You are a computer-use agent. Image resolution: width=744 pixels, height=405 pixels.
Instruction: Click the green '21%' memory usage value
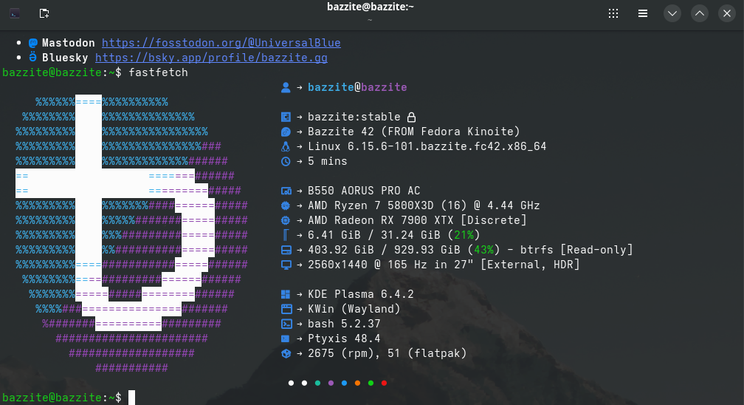click(x=464, y=235)
